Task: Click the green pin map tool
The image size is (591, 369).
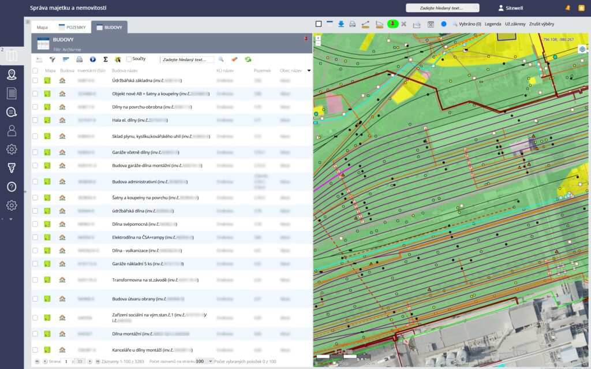Action: pos(392,24)
